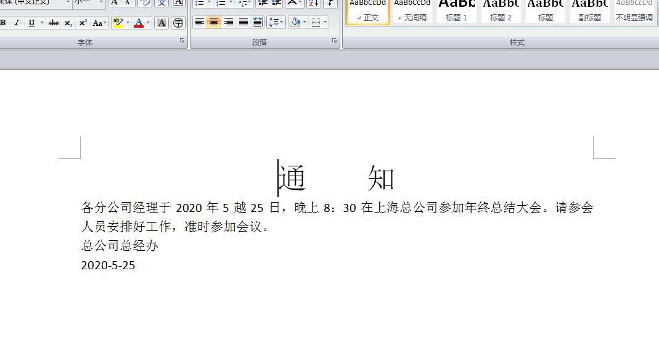Click the Character Border icon
This screenshot has width=659, height=337.
click(x=178, y=2)
